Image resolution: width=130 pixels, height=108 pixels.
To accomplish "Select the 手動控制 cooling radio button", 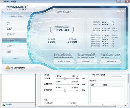I will click(x=68, y=103).
